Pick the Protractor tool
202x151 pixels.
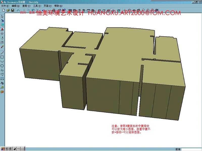coord(2,92)
